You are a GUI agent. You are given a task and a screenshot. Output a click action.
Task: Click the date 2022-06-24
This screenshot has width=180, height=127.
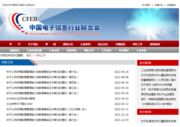122,83
